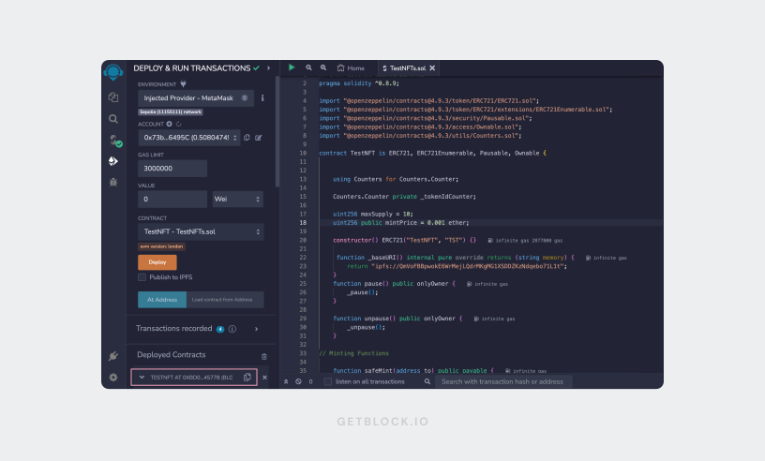765x461 pixels.
Task: Open the Environment dropdown Injected Provider - MetaMask
Action: (x=196, y=98)
